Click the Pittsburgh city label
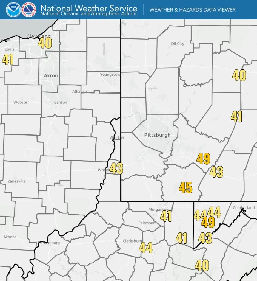Screen dimensions: 257x281 157,135
